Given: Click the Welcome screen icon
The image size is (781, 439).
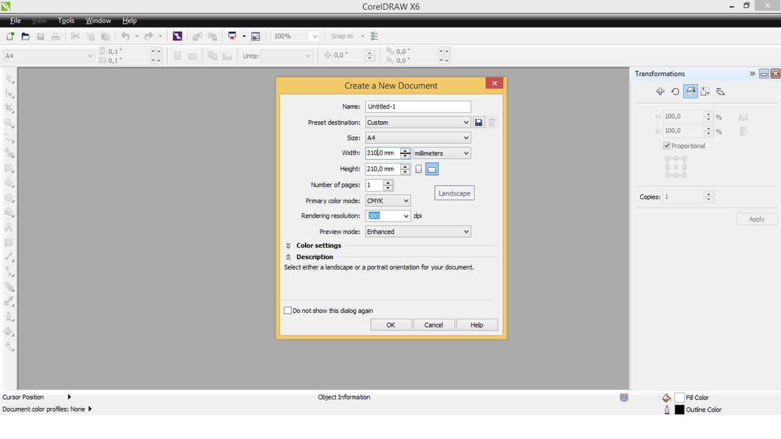Looking at the screenshot, I should (256, 37).
